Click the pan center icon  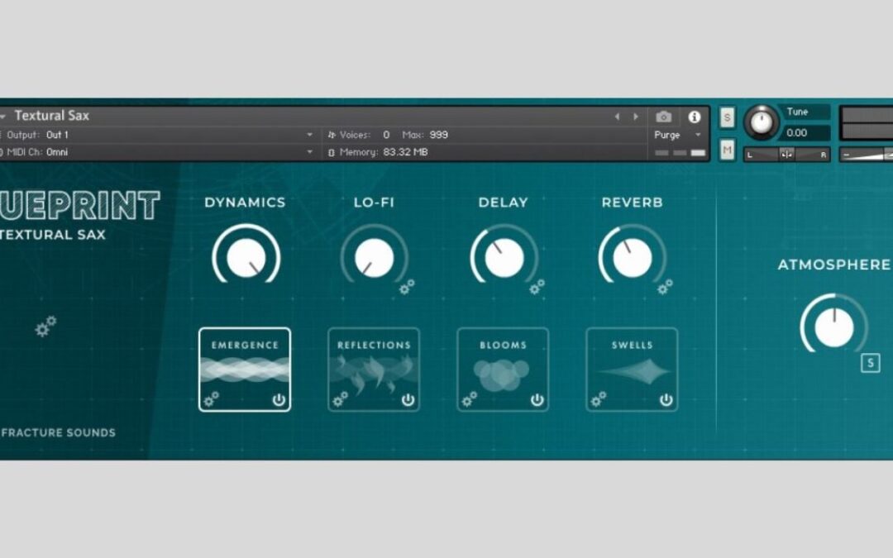coord(786,155)
